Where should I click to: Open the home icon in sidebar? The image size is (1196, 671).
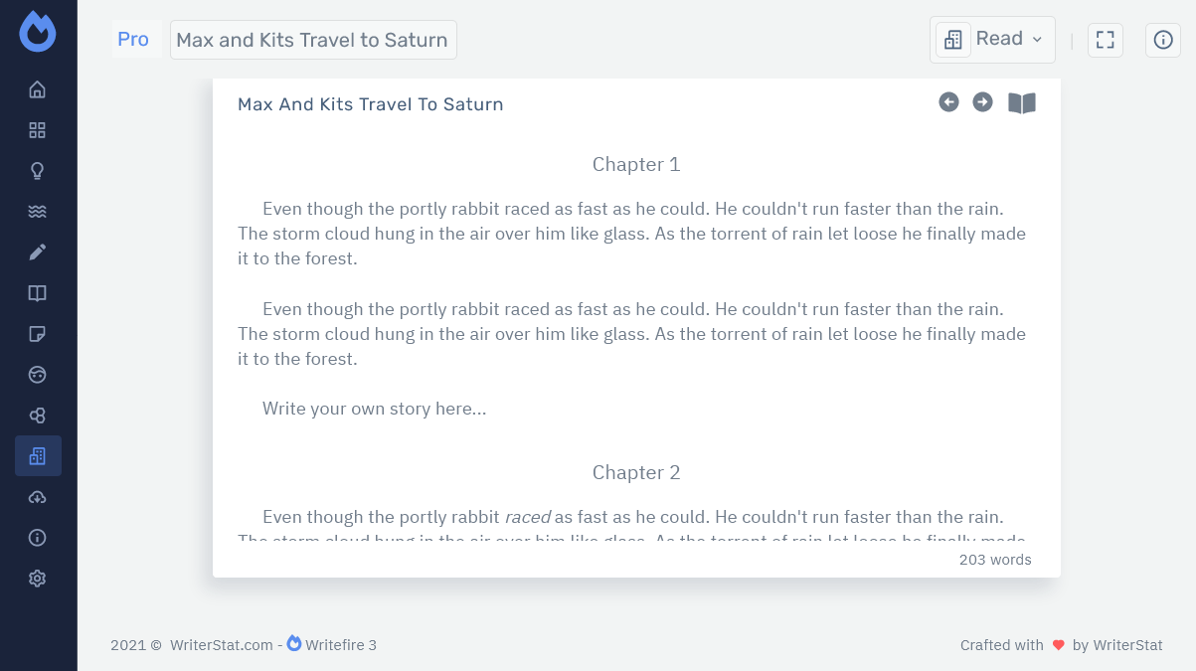click(x=38, y=90)
